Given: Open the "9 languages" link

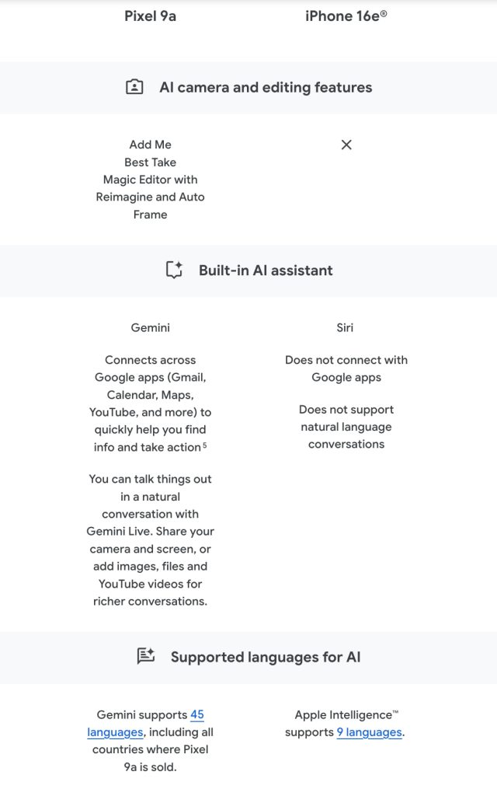Looking at the screenshot, I should [x=369, y=732].
